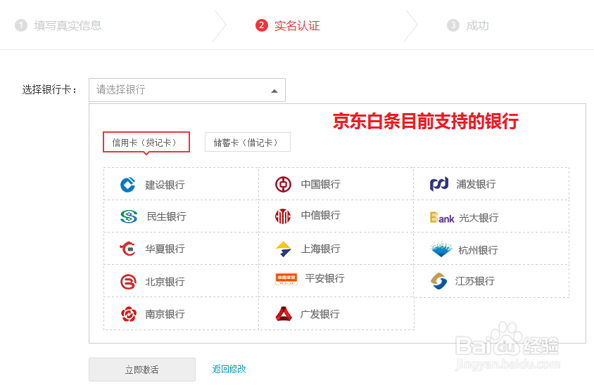594x385 pixels.
Task: Click the CITIC Bank logo icon
Action: [x=283, y=216]
